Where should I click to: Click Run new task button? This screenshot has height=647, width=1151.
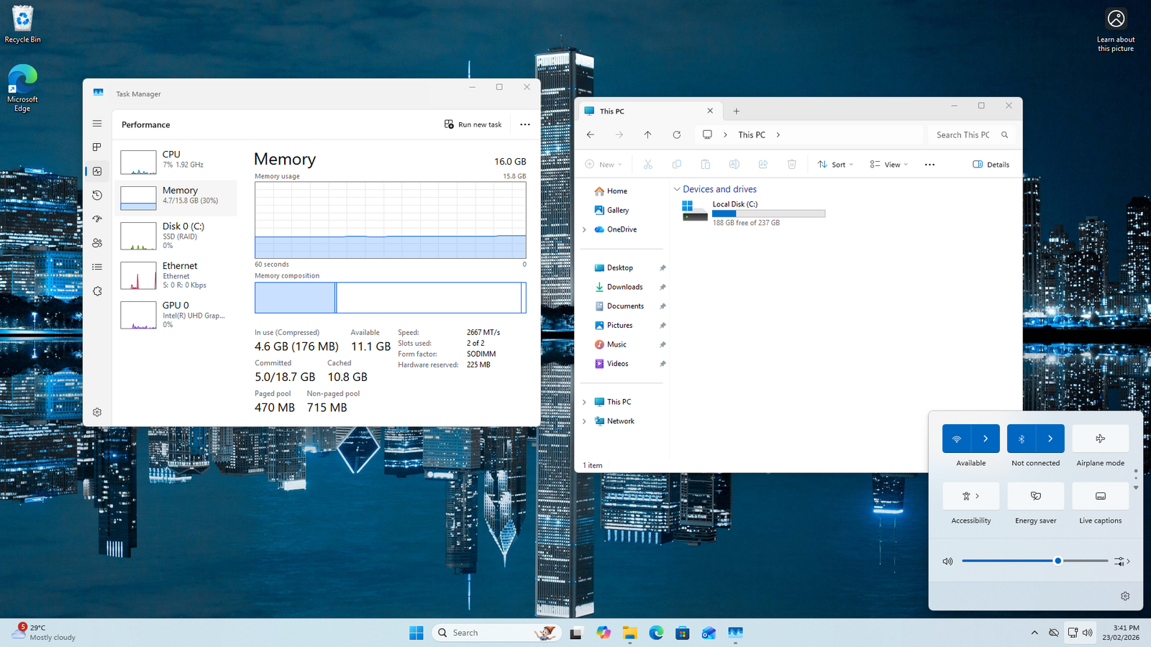473,124
